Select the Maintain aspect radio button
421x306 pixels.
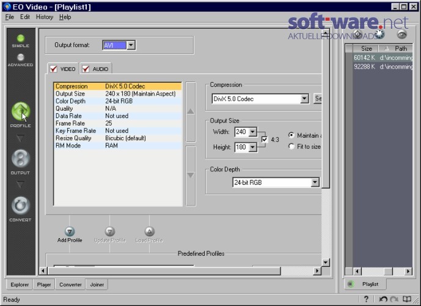[x=291, y=135]
